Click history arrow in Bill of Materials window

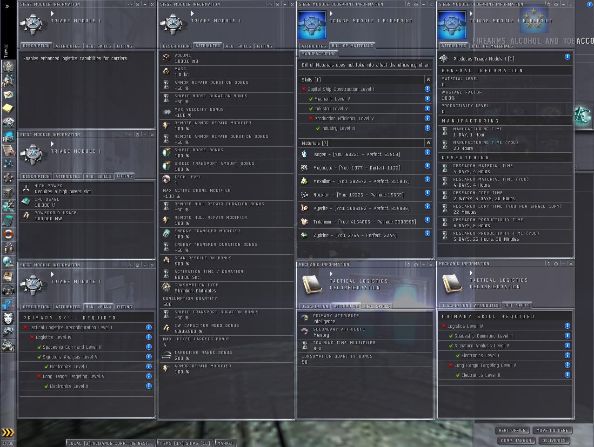(x=331, y=14)
